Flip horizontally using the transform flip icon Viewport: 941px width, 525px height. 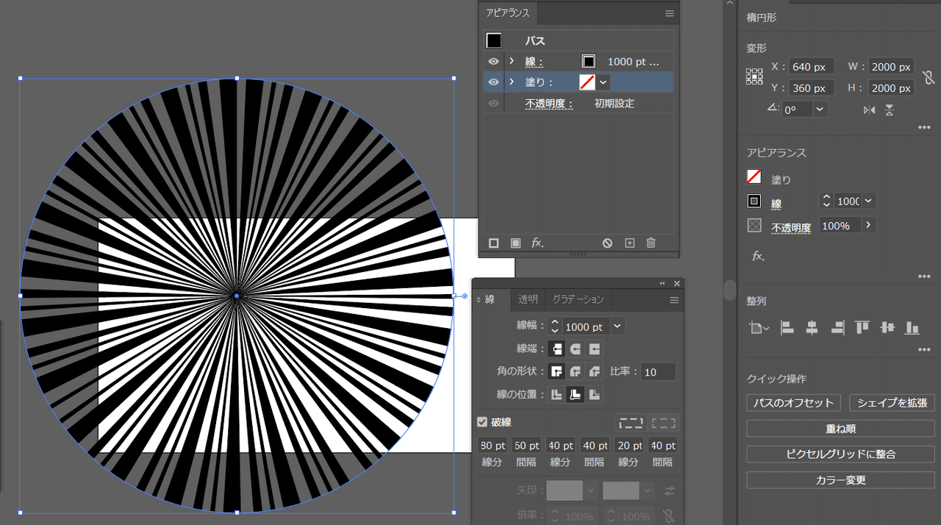click(870, 110)
